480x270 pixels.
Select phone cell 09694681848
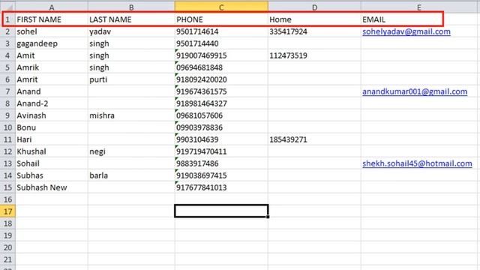[x=221, y=67]
